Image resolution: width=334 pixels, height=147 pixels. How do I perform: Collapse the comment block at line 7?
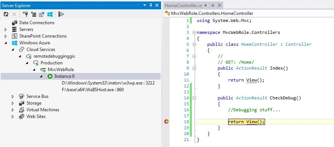(x=194, y=56)
